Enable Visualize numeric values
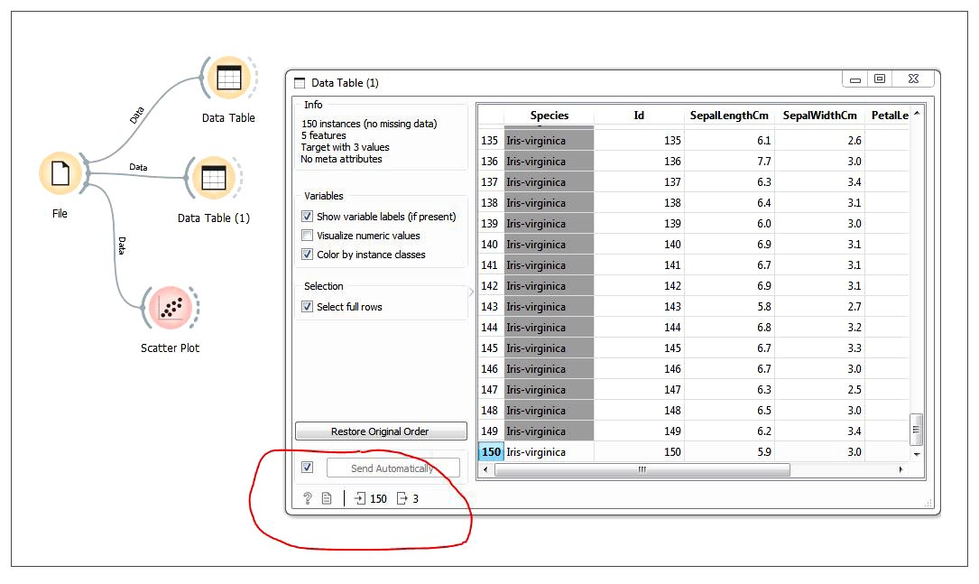 (x=308, y=236)
